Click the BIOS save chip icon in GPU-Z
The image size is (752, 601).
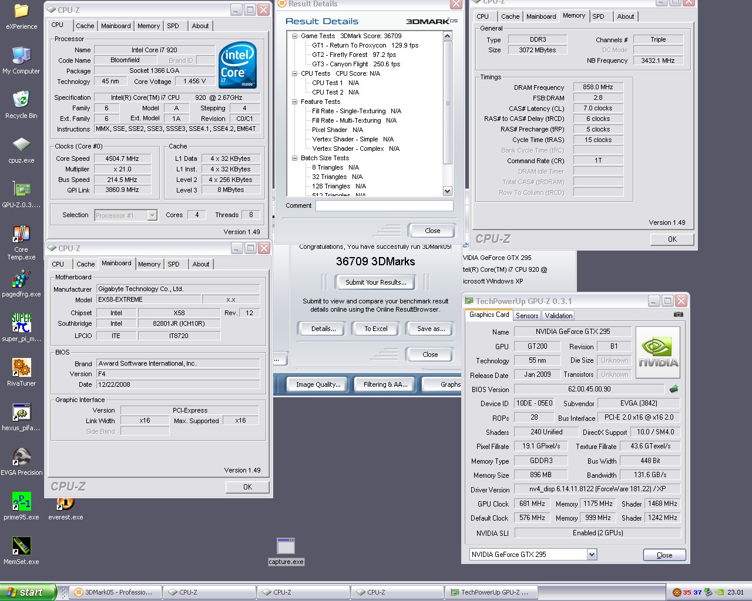(x=674, y=389)
